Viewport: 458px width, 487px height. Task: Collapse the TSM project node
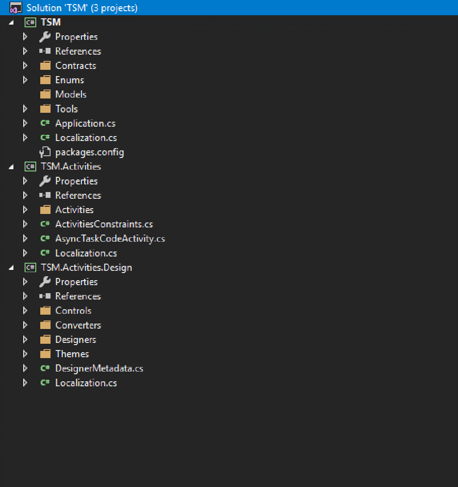click(11, 22)
